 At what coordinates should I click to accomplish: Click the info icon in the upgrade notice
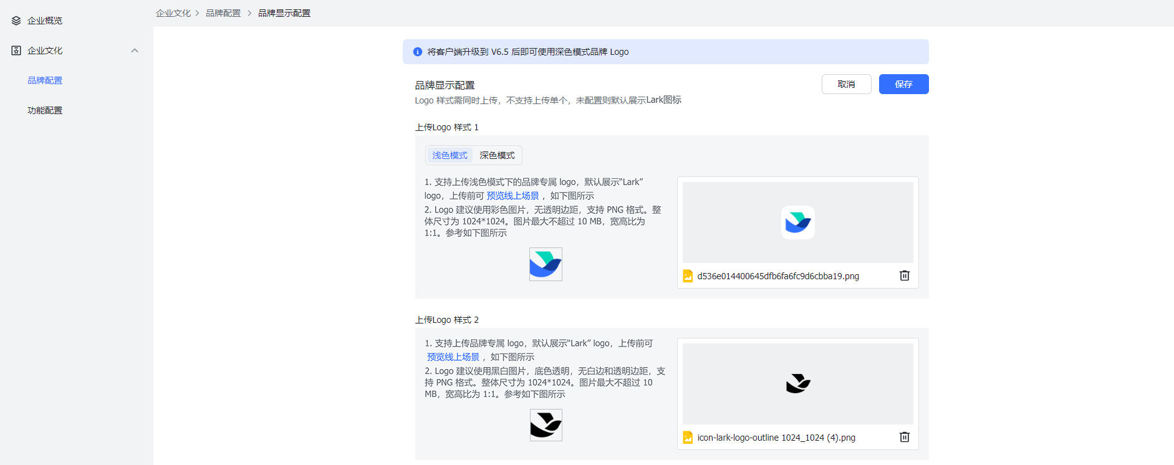pos(418,52)
